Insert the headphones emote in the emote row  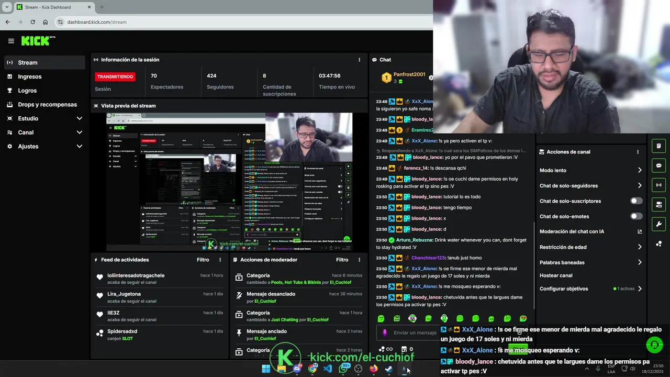click(x=412, y=318)
